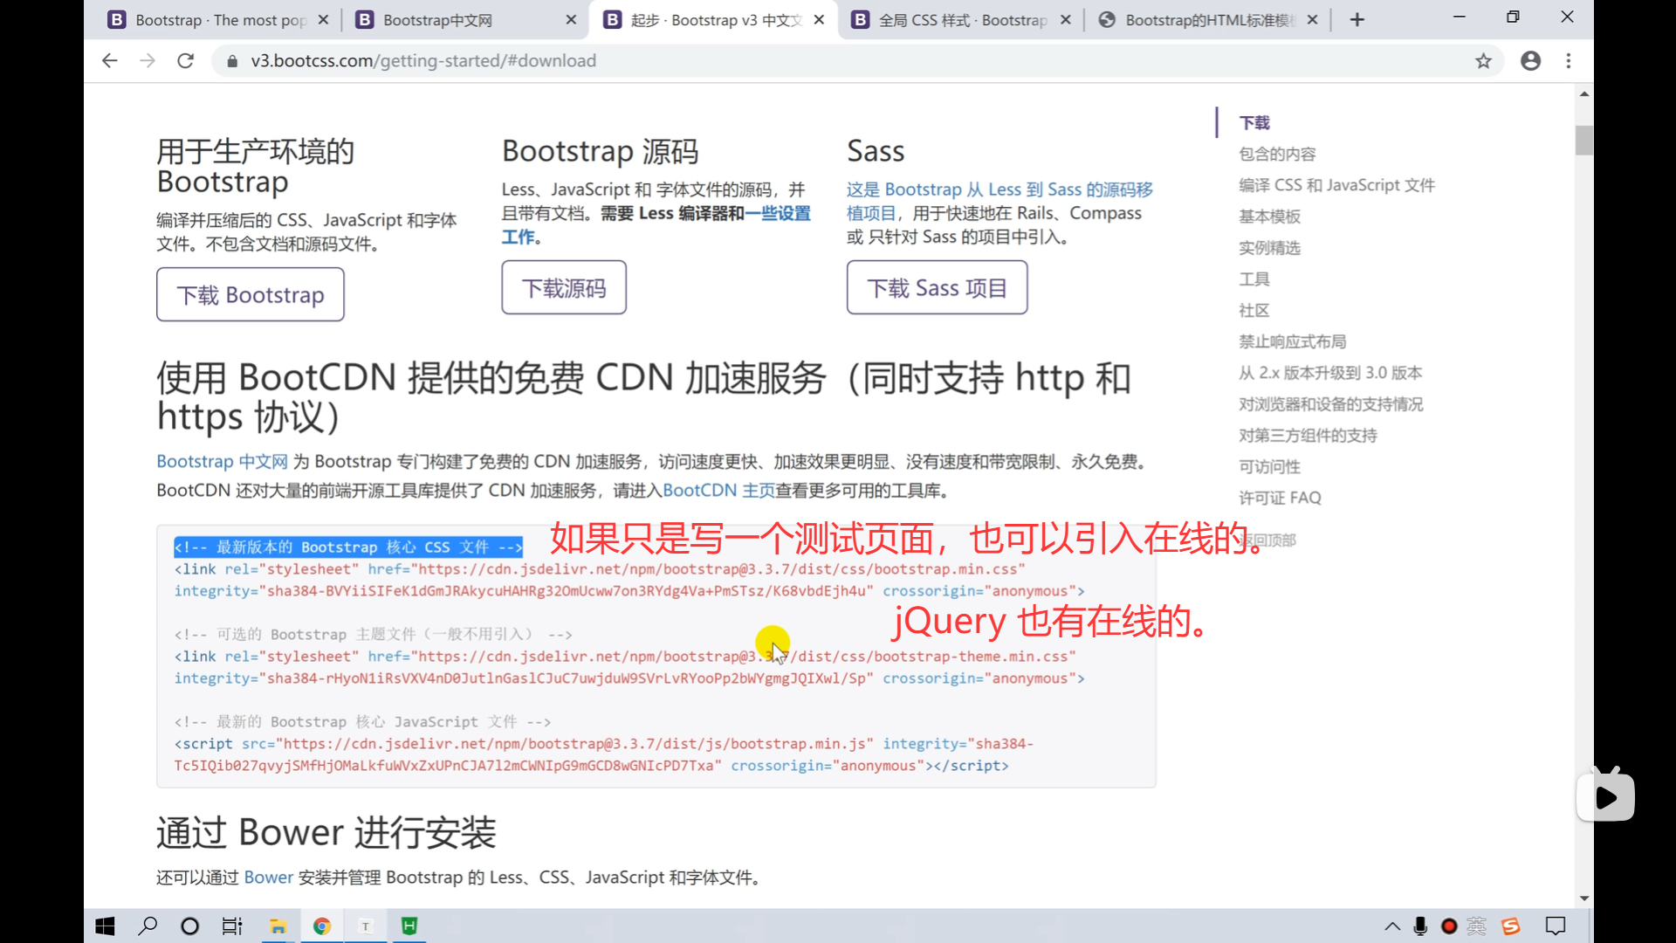Click the browser back arrow
The height and width of the screenshot is (943, 1676).
point(110,61)
